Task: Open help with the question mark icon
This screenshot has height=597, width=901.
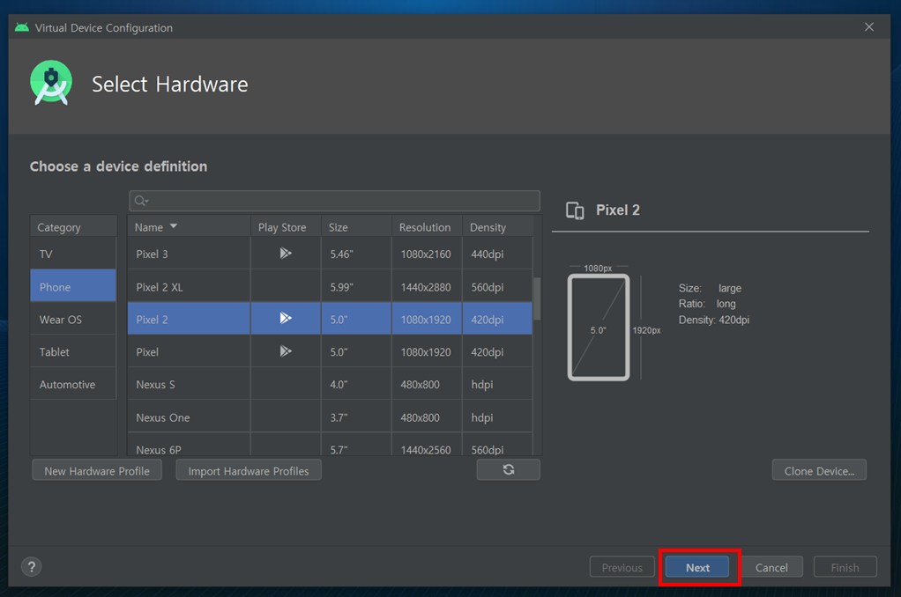Action: pyautogui.click(x=32, y=567)
